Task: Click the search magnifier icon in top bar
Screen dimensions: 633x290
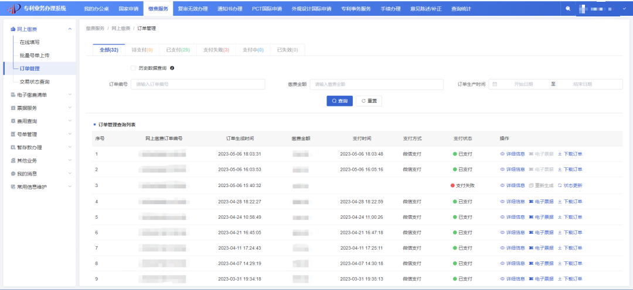Action: pos(567,9)
